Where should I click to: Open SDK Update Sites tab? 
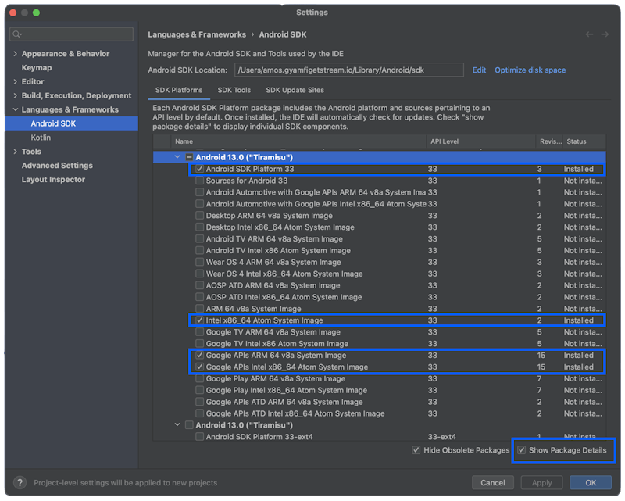[295, 90]
